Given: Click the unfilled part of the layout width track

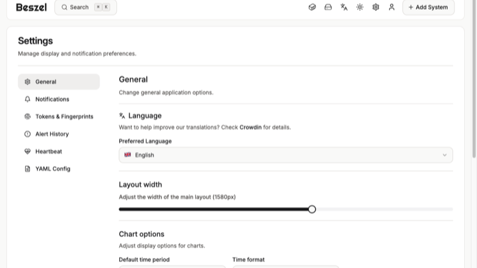Looking at the screenshot, I should pyautogui.click(x=384, y=209).
